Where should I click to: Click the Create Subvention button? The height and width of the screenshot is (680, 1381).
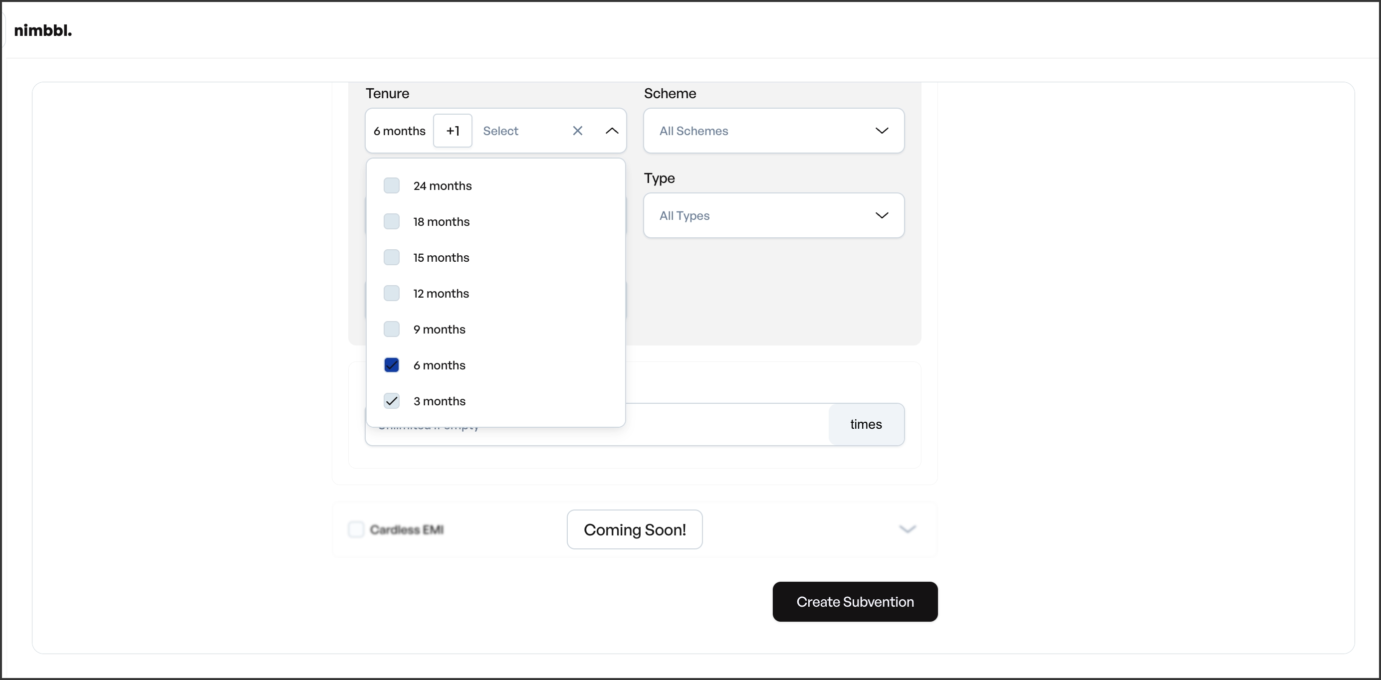point(855,602)
